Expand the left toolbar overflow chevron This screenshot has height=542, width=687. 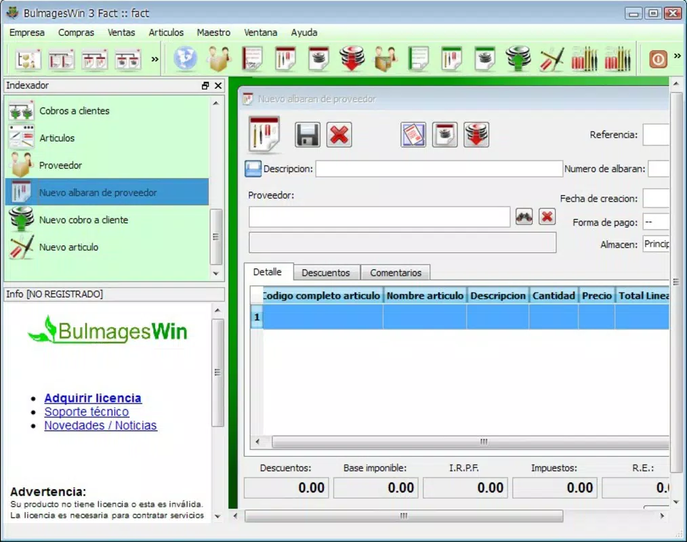(154, 59)
